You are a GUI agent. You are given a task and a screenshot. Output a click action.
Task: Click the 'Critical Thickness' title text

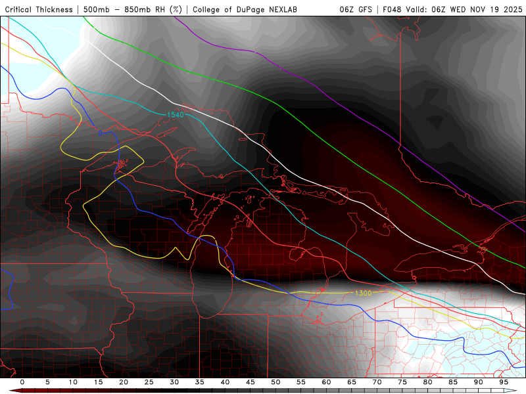pyautogui.click(x=39, y=10)
